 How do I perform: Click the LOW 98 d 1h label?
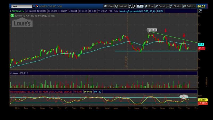coord(17,11)
